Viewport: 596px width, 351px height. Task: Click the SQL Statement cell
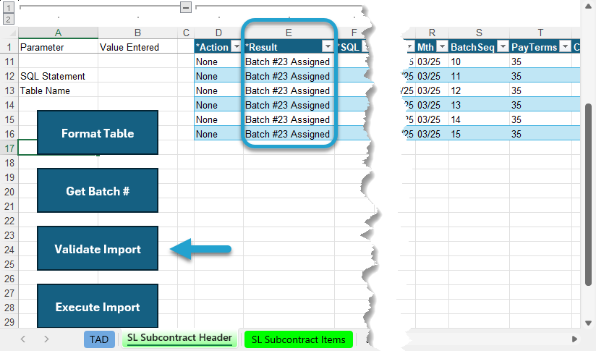(58, 76)
